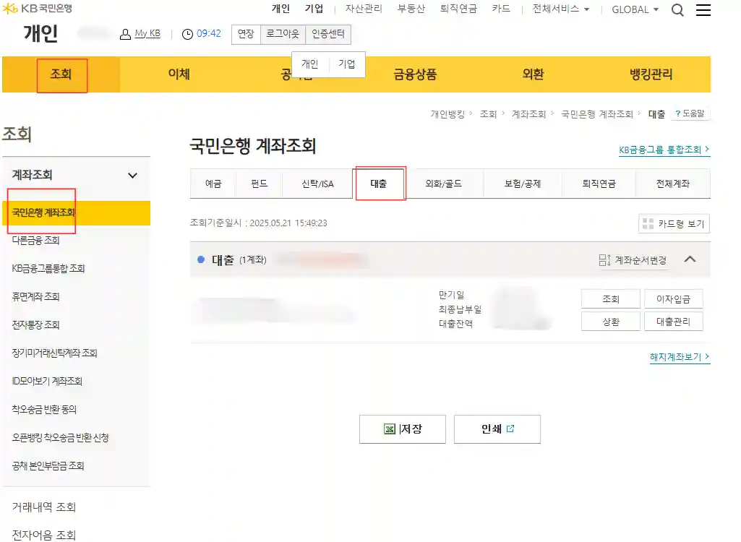Click the 인쇄 print button

coord(497,429)
